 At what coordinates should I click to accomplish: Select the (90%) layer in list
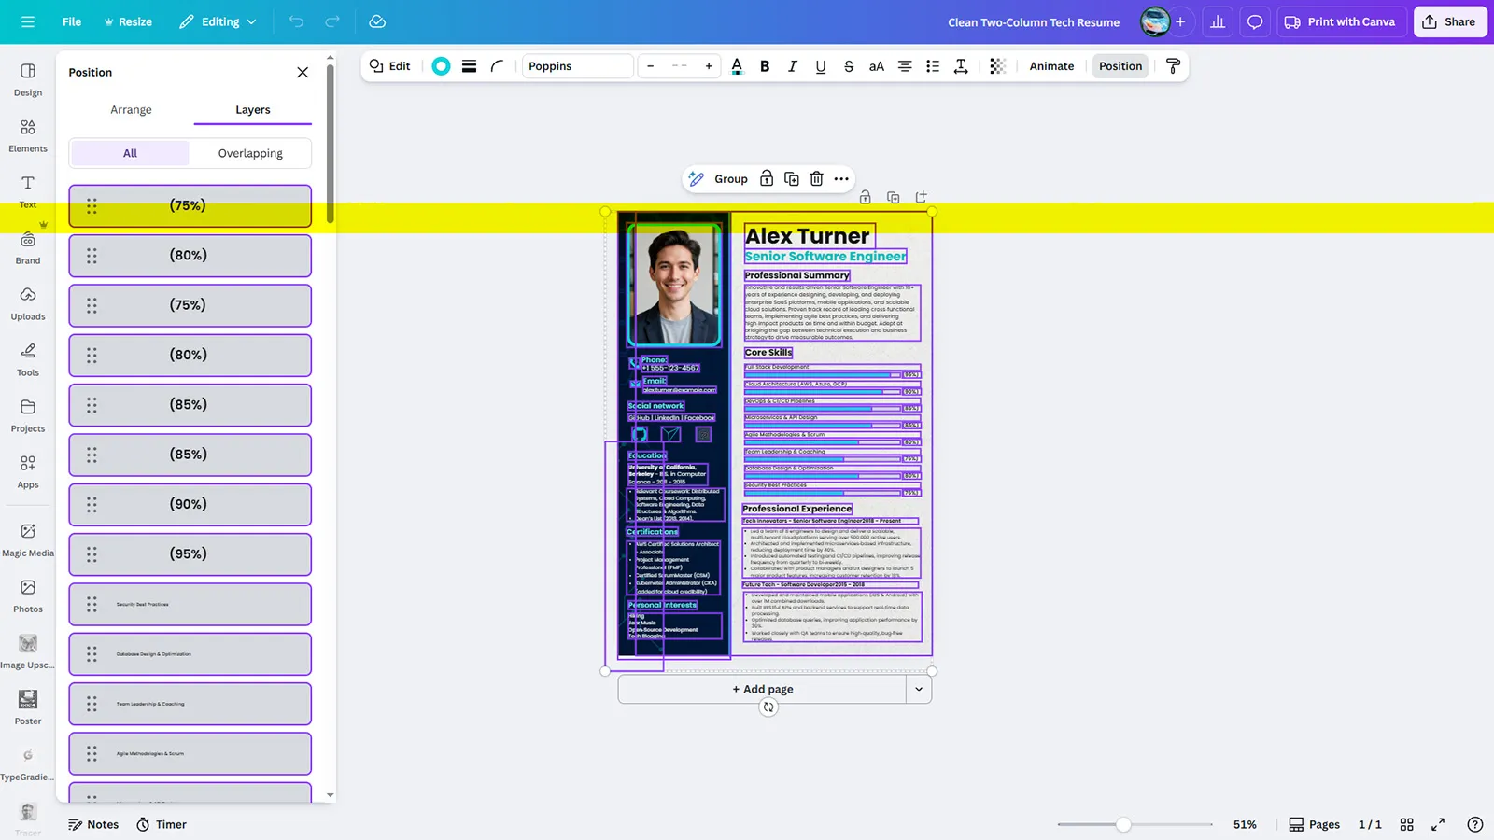click(x=190, y=504)
